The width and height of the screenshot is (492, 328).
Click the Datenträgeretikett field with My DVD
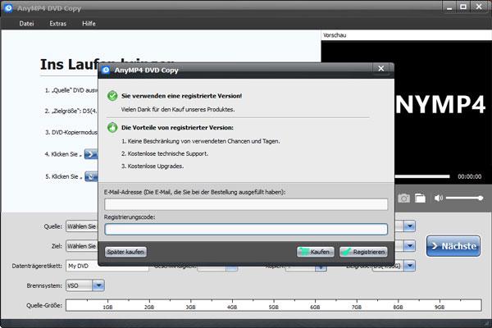pos(107,266)
